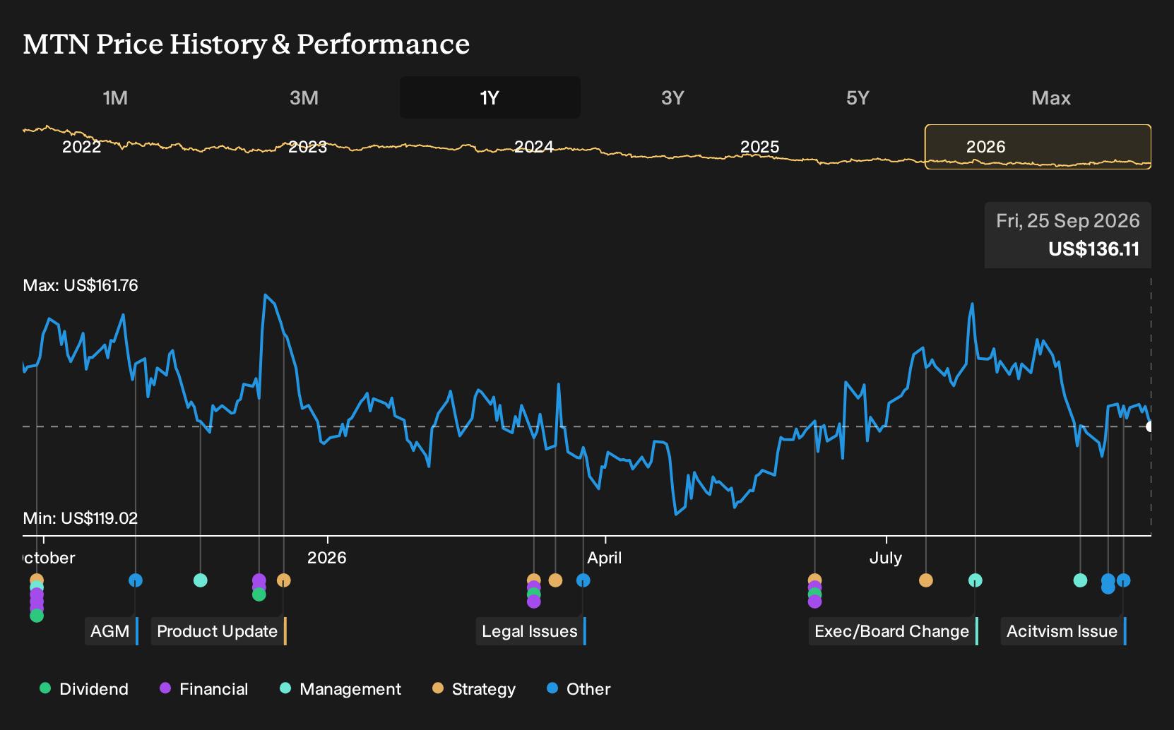1174x730 pixels.
Task: Toggle the Other legend filter
Action: 579,689
